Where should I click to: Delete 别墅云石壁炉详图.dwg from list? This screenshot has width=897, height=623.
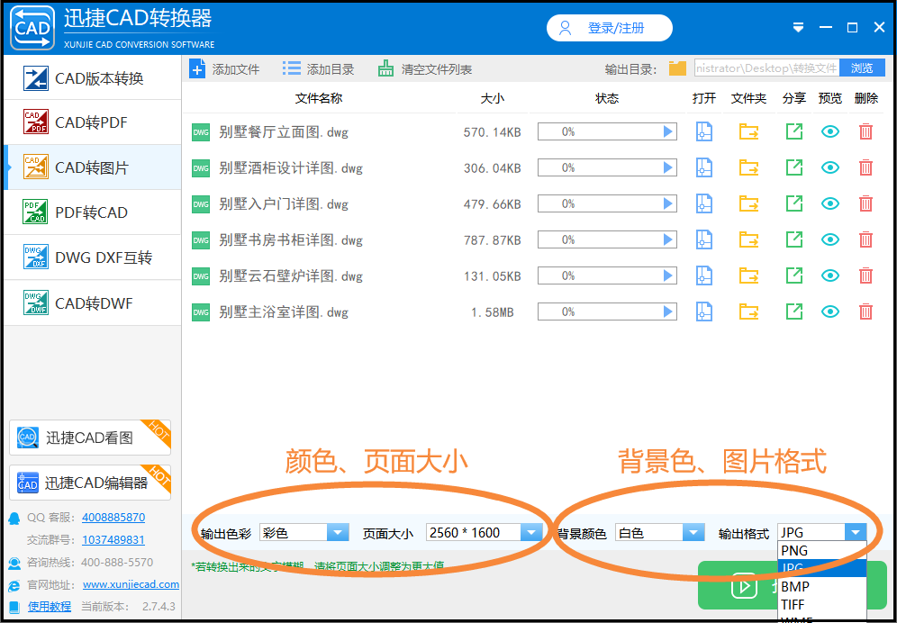[865, 275]
